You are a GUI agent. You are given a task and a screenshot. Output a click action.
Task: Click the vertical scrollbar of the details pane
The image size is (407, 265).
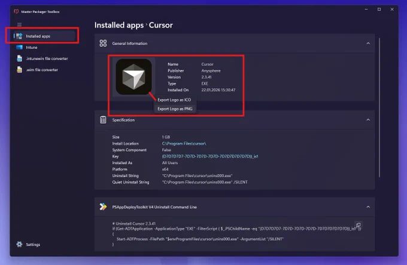pyautogui.click(x=379, y=107)
